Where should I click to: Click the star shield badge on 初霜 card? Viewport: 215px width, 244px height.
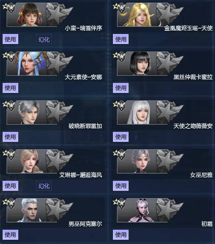(122, 204)
